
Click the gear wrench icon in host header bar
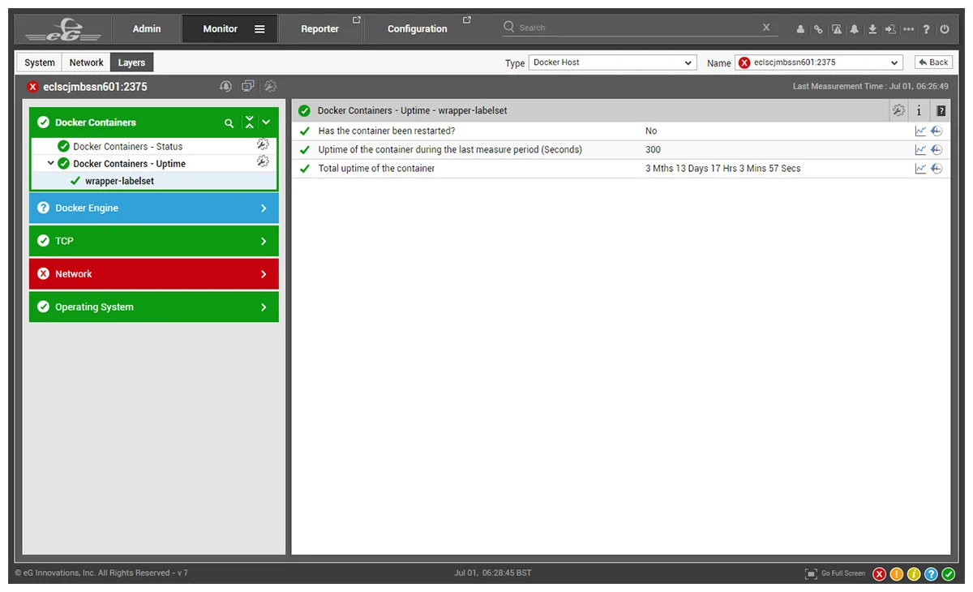click(271, 86)
